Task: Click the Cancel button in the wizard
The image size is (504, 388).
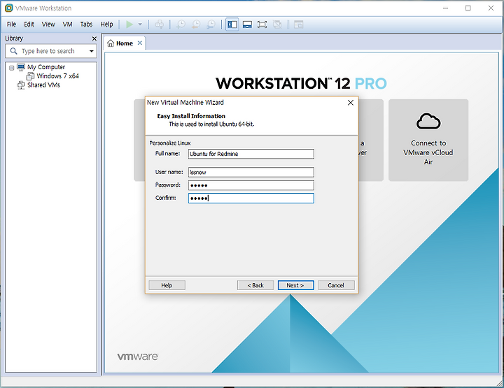Action: (x=336, y=285)
